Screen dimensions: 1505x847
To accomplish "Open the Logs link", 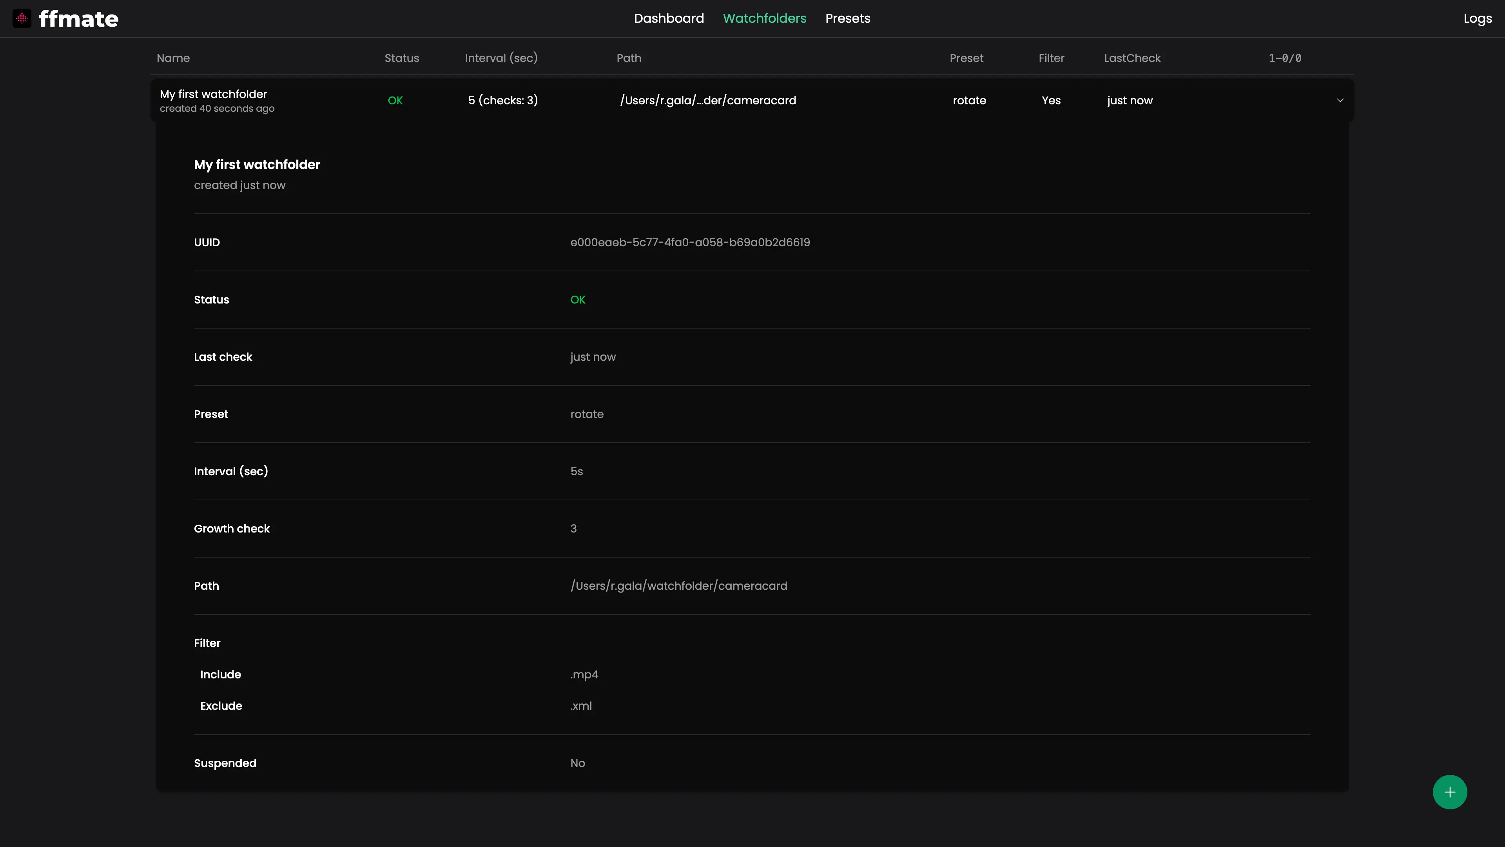I will (1478, 19).
